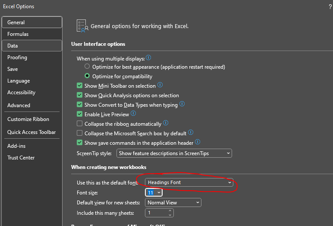Click the 'Excel Options' dialog title
Image resolution: width=333 pixels, height=226 pixels.
19,6
